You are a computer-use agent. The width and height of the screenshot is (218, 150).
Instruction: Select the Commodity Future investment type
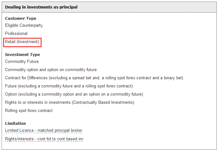click(x=22, y=61)
